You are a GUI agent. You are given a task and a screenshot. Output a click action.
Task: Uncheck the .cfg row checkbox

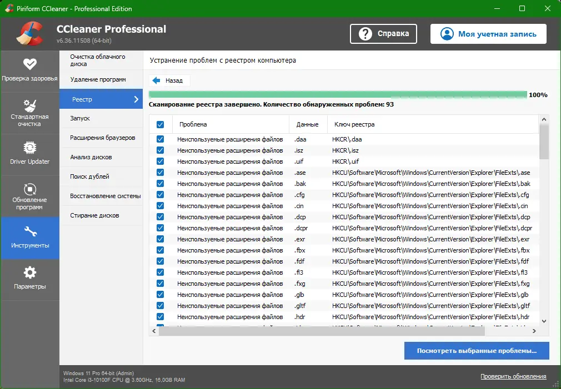(x=161, y=194)
